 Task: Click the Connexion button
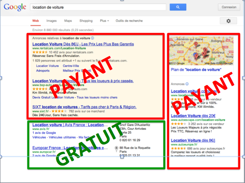(x=229, y=7)
